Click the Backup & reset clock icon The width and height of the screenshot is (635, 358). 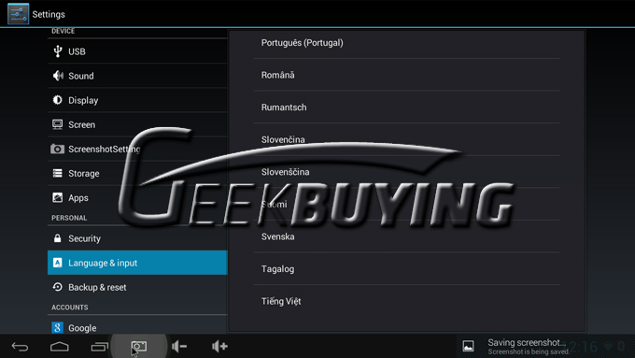(58, 287)
